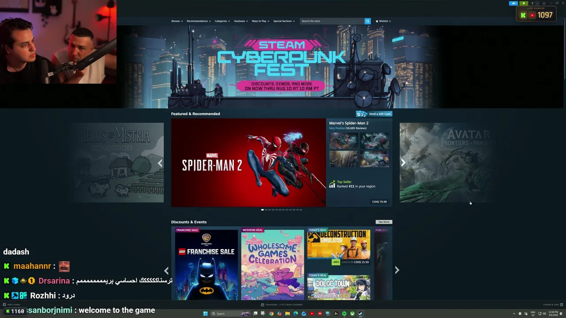Click the volume speaker icon in system tray
The width and height of the screenshot is (566, 318).
point(544,314)
